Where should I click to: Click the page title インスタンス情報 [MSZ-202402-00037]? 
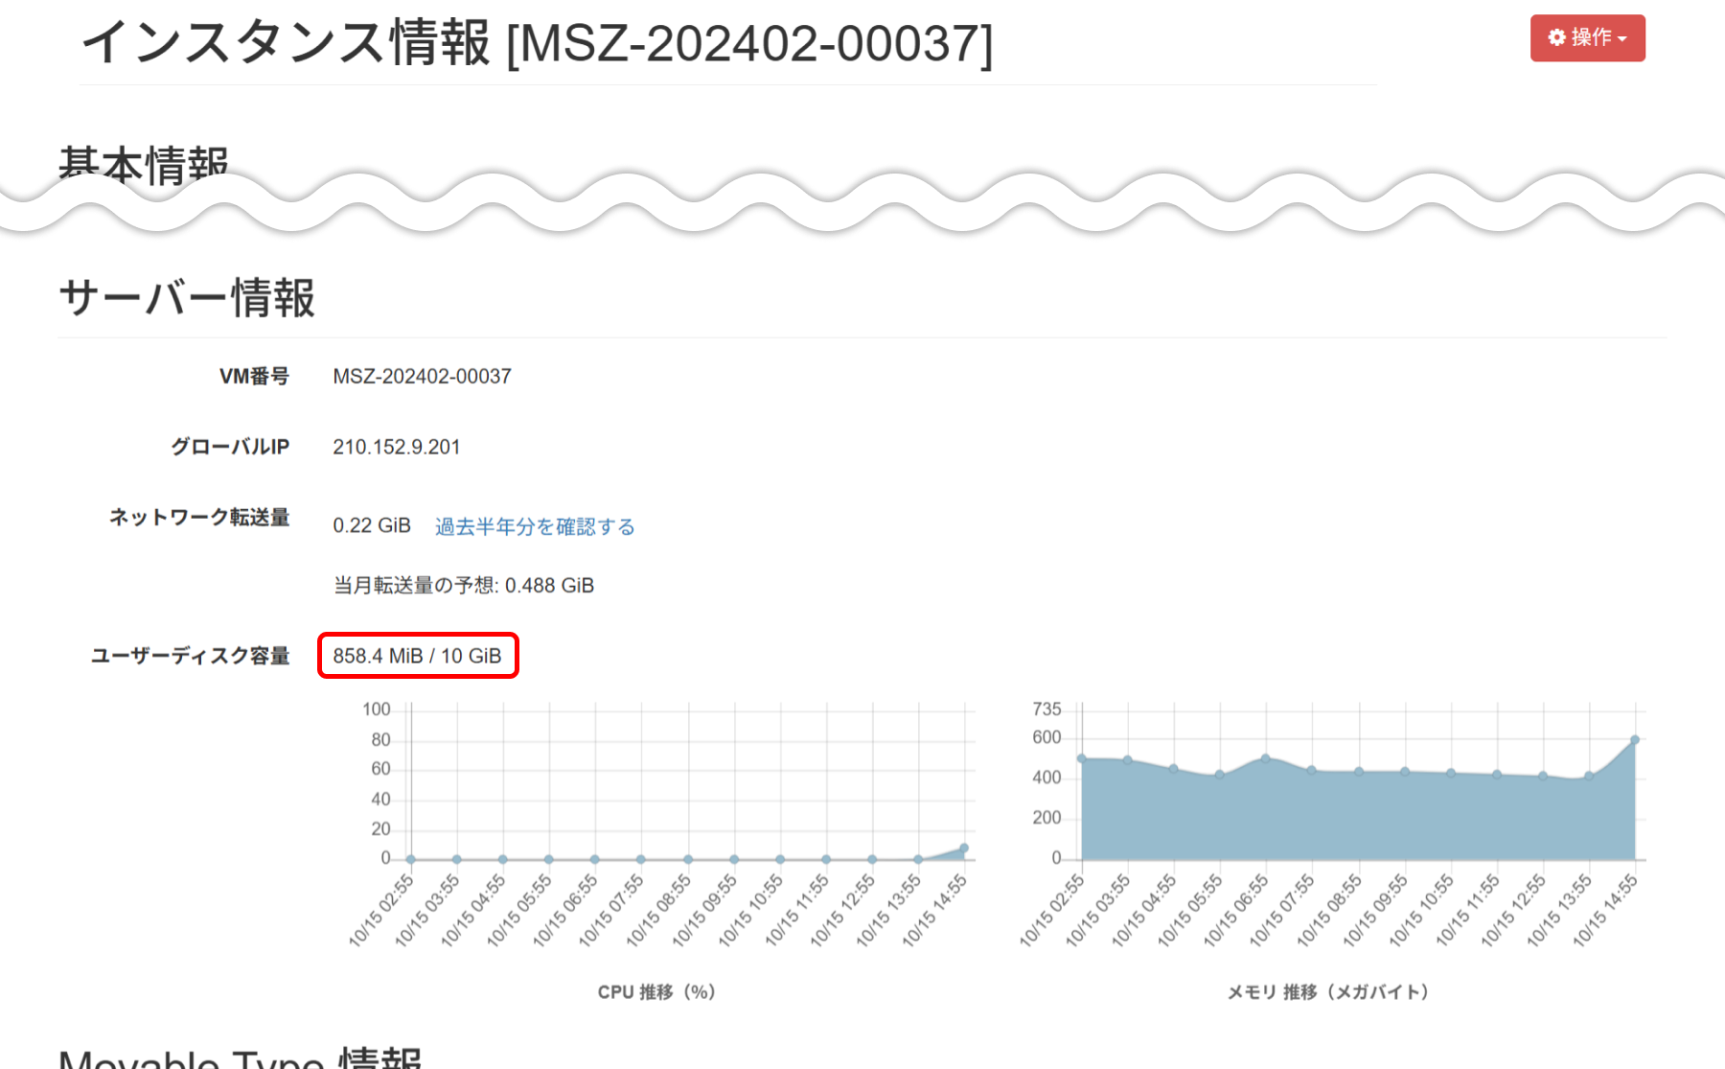pyautogui.click(x=538, y=43)
